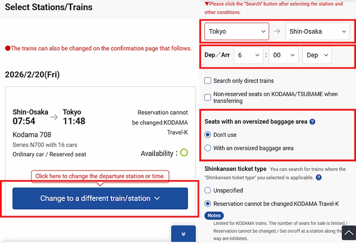Select With an oversized baggage area option
The image size is (356, 243).
coord(208,148)
